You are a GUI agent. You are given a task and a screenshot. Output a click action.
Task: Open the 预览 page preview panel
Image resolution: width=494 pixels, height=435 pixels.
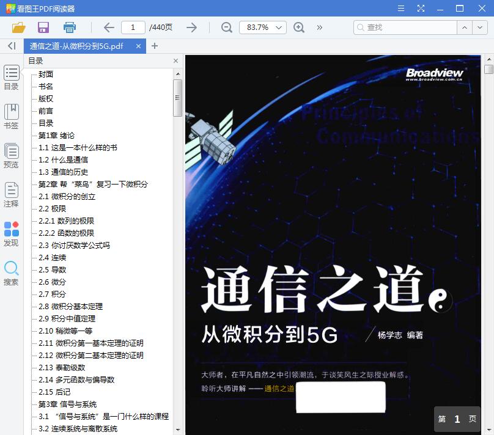[x=11, y=156]
